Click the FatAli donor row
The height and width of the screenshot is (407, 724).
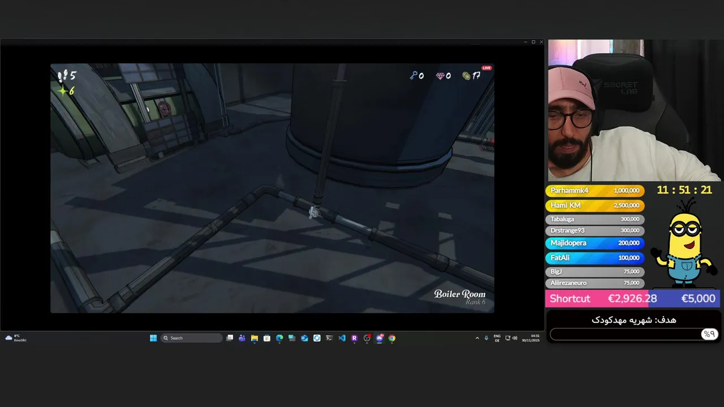click(594, 258)
